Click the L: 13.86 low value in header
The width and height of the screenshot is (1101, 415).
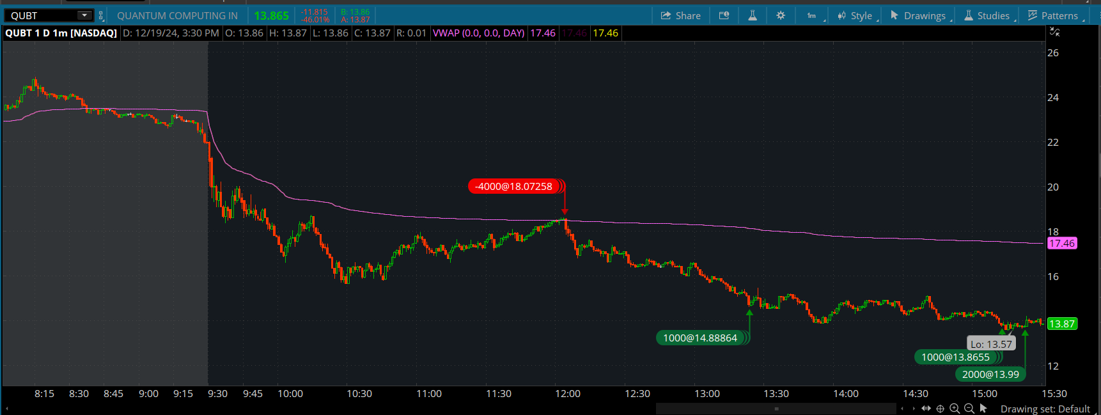coord(331,33)
